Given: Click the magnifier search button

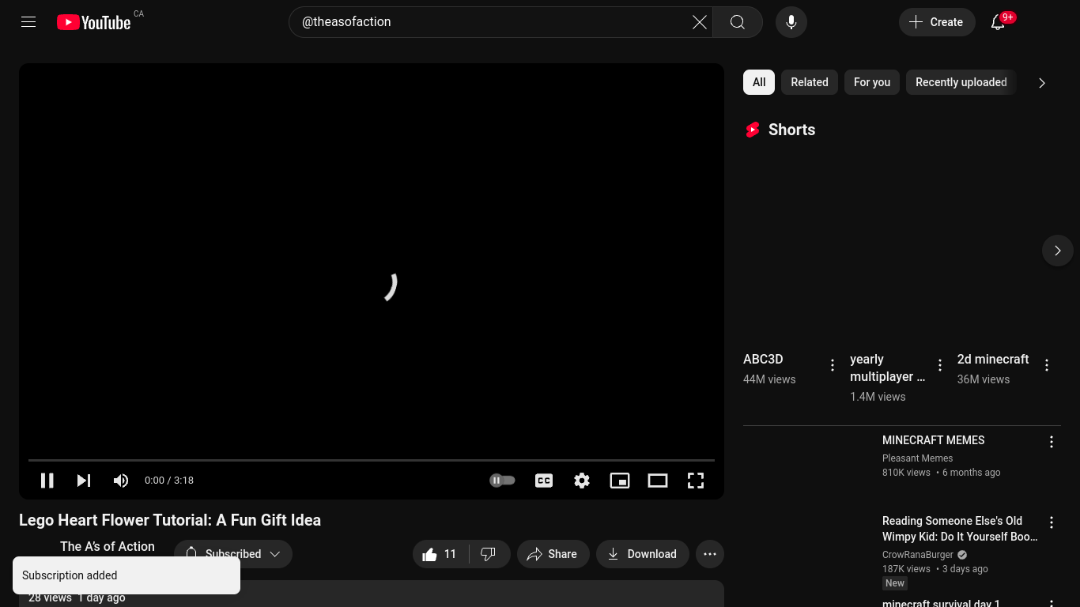Looking at the screenshot, I should [738, 22].
